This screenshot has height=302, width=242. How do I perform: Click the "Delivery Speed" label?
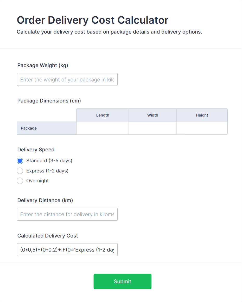36,150
